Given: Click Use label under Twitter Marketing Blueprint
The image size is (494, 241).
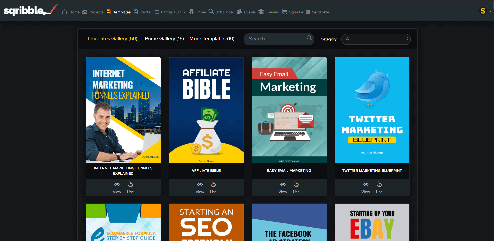Looking at the screenshot, I should [x=379, y=192].
